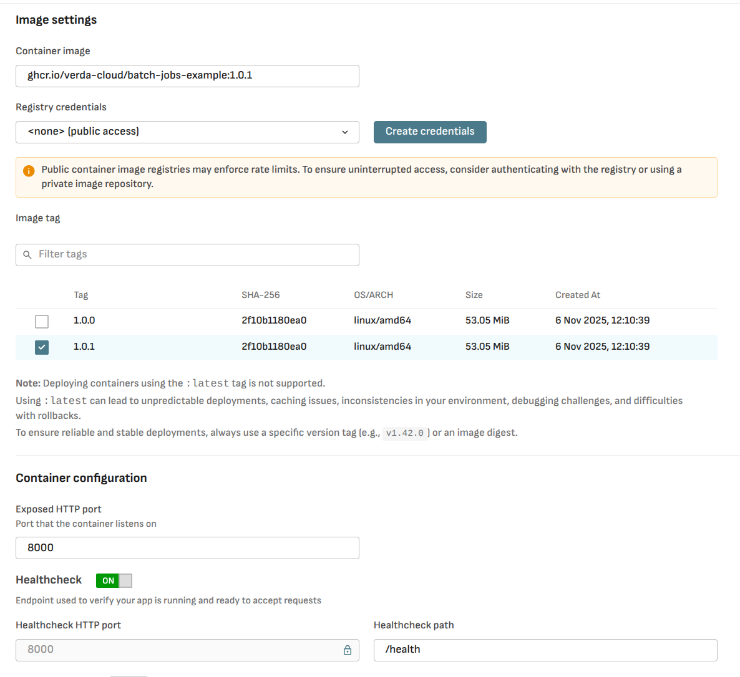Screen dimensions: 740x677
Task: Click the Tag column header
Action: [x=81, y=295]
